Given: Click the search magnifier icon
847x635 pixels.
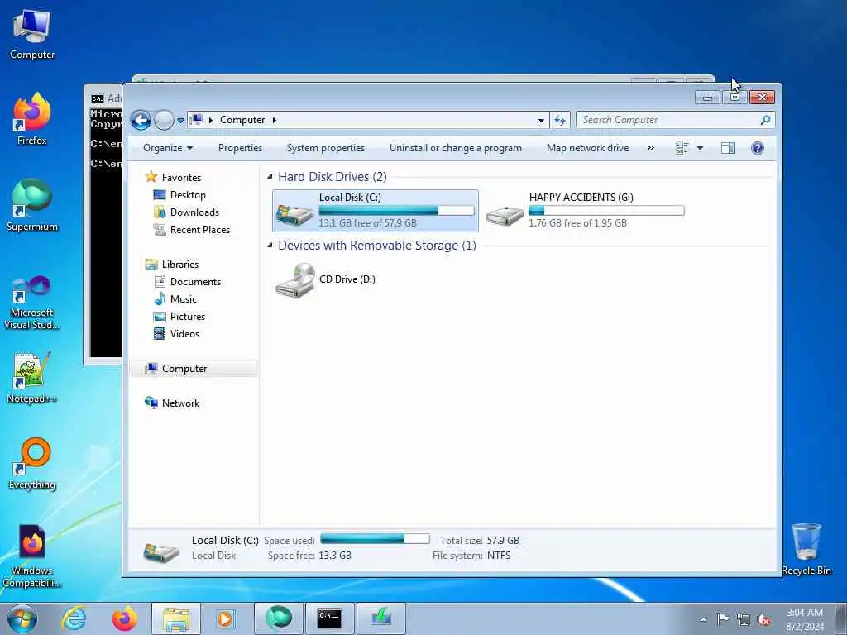Looking at the screenshot, I should tap(765, 120).
